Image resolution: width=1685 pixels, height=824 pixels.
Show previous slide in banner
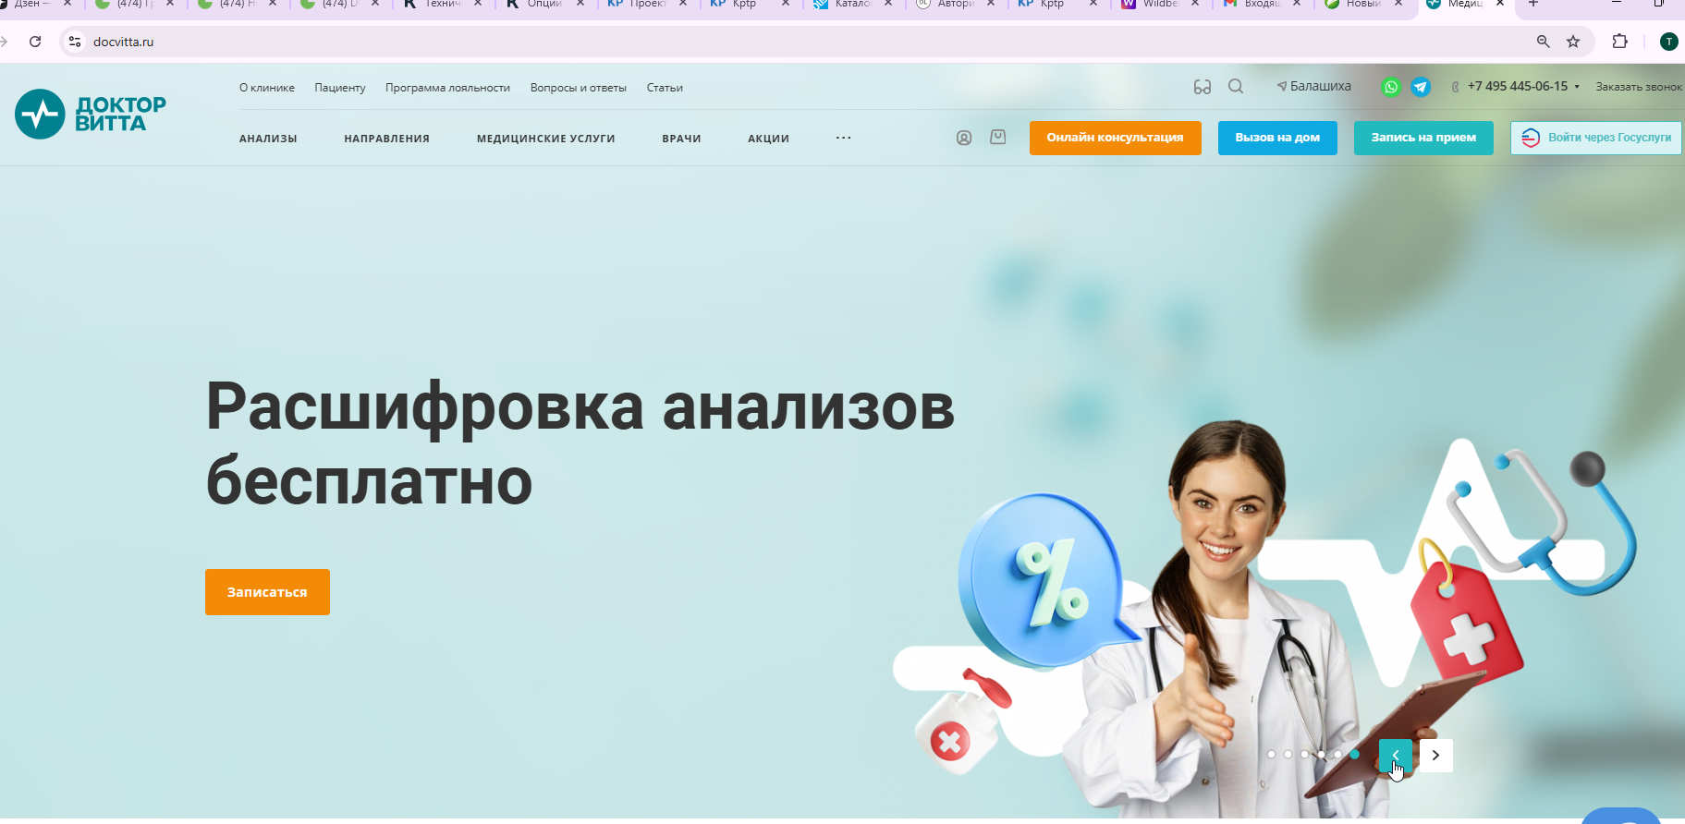[1396, 756]
